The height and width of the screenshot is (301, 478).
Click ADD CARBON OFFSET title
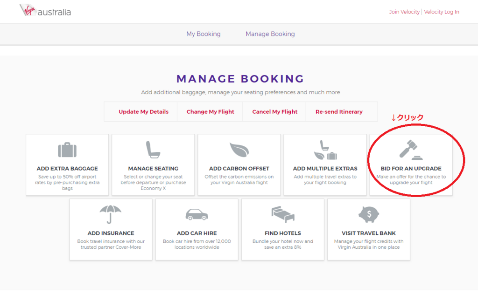point(239,168)
